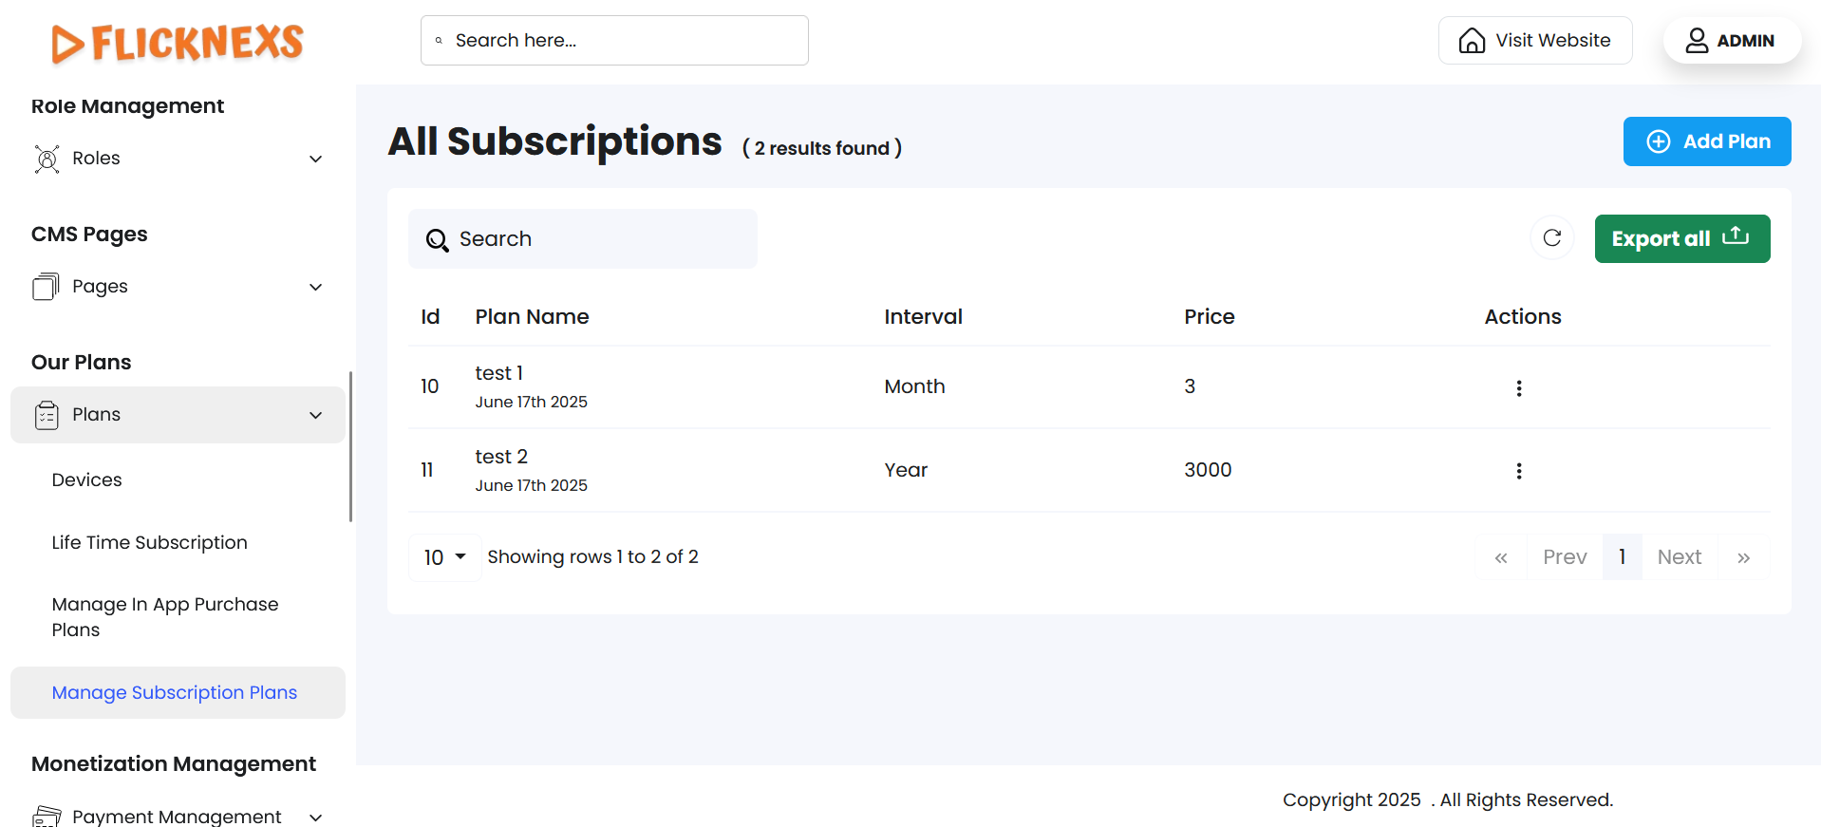The image size is (1821, 827).
Task: Open Devices in the Plans submenu
Action: point(86,479)
